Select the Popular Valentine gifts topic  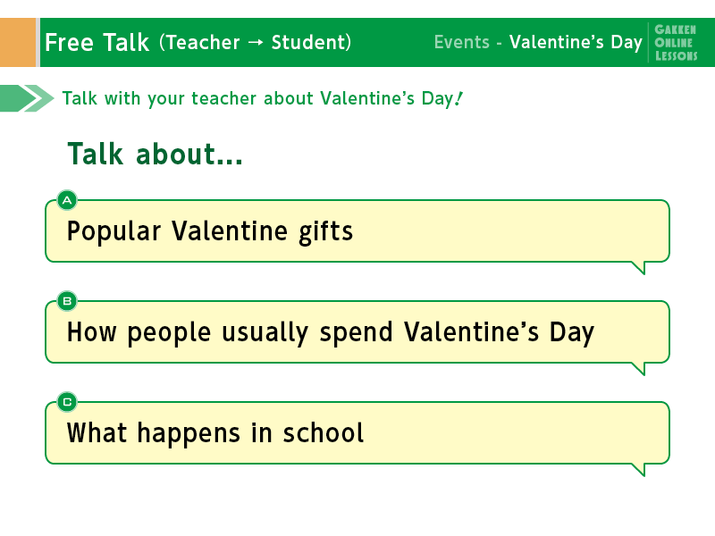coord(357,231)
